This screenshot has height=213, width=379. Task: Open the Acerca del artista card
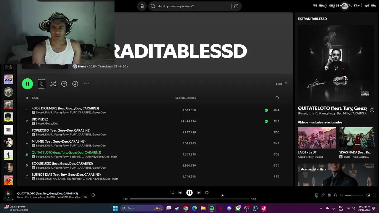[336, 175]
